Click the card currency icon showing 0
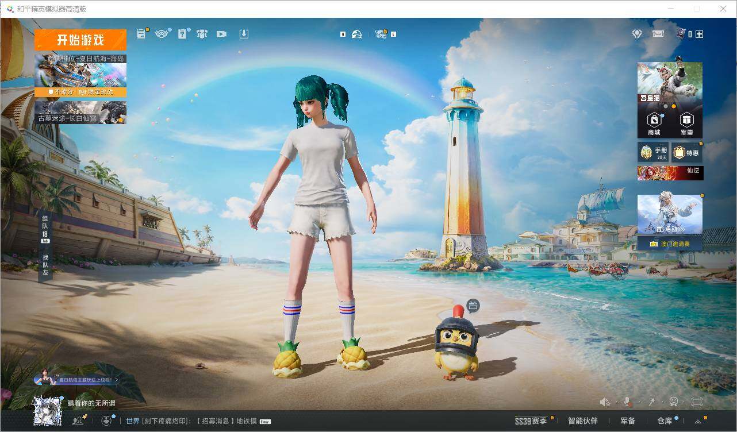Viewport: 737px width, 432px height. tap(682, 34)
